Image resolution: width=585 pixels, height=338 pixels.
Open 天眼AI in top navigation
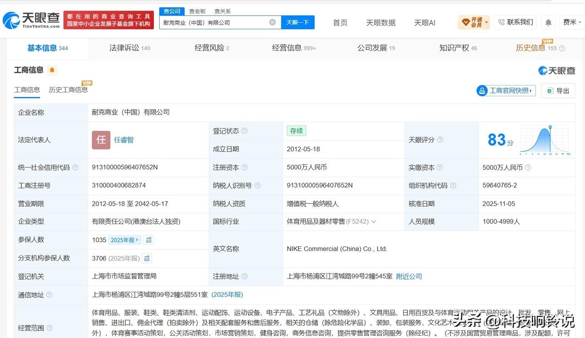425,22
